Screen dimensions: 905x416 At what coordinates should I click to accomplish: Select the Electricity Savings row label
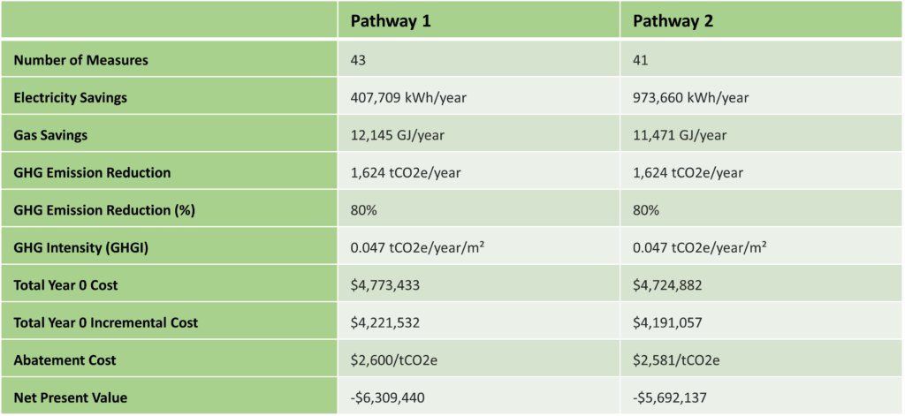[x=71, y=97]
